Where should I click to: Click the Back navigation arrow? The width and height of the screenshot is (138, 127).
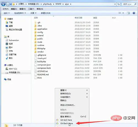[x=3, y=4]
